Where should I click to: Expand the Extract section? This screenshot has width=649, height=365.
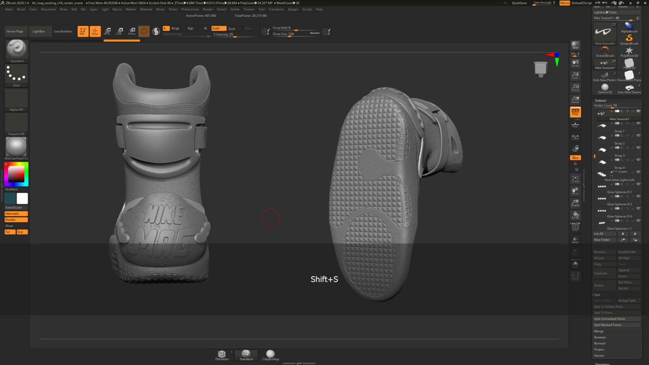(x=599, y=356)
